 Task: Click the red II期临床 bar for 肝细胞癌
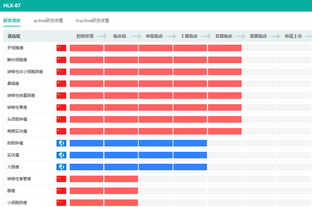pos(225,48)
